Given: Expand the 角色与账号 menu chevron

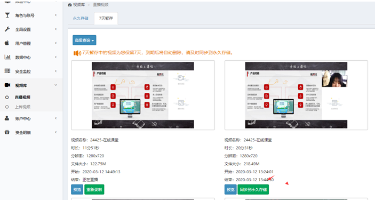Looking at the screenshot, I should coord(55,15).
